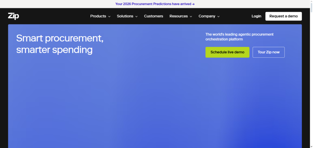Click the scrollbar up arrow

coord(311,2)
